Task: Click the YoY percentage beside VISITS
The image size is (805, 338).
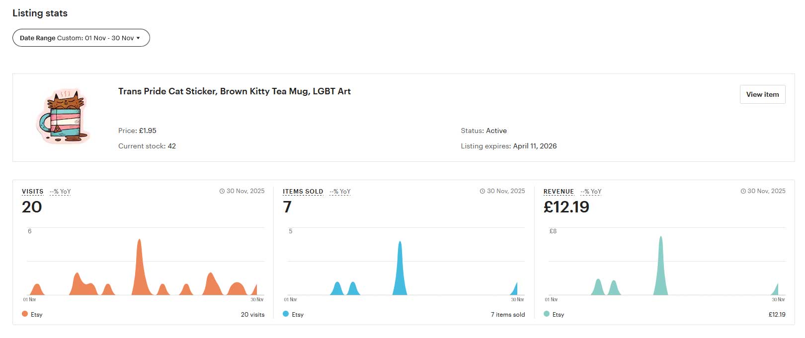Action: 60,192
